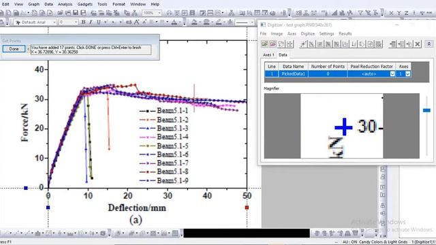This screenshot has height=245, width=436.
Task: Open the Digitizer Digitize menu
Action: point(308,33)
